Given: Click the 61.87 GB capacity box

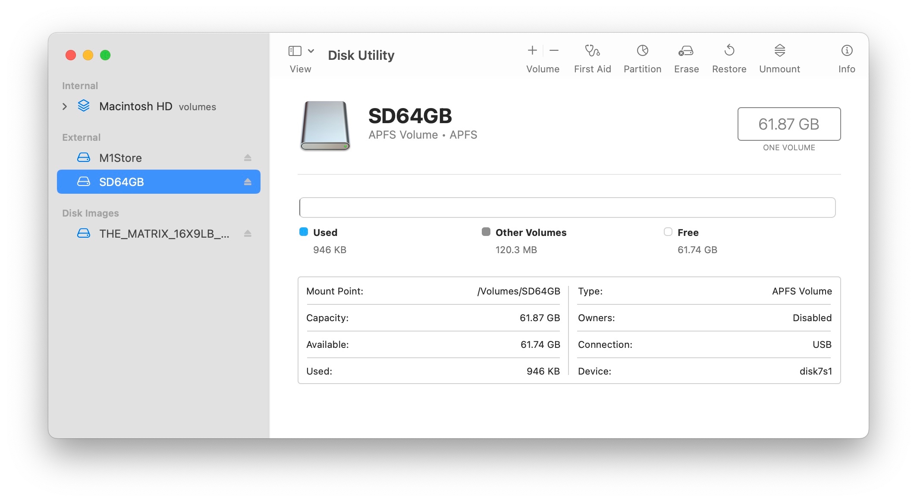Looking at the screenshot, I should pos(788,124).
